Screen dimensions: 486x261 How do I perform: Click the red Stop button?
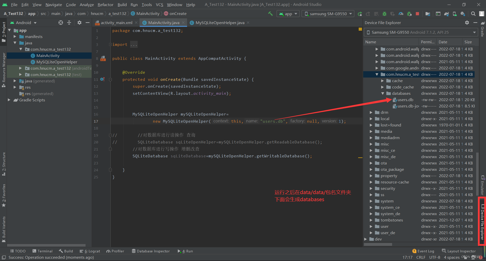417,14
